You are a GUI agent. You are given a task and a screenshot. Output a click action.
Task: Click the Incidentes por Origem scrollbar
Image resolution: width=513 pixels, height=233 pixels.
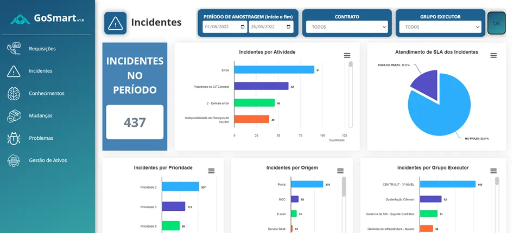click(344, 187)
